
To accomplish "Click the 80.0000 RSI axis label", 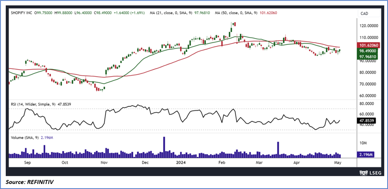I will pyautogui.click(x=367, y=104).
